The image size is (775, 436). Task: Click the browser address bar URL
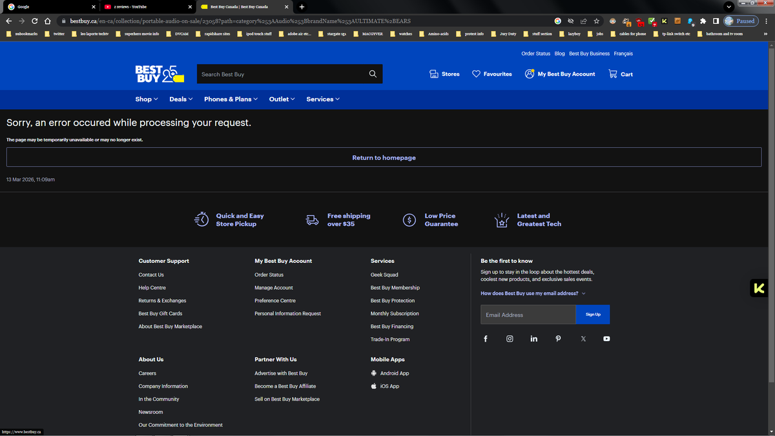pyautogui.click(x=240, y=21)
